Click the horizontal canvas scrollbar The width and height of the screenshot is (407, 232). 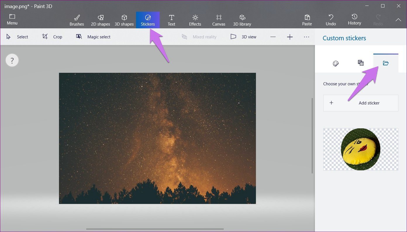click(155, 229)
